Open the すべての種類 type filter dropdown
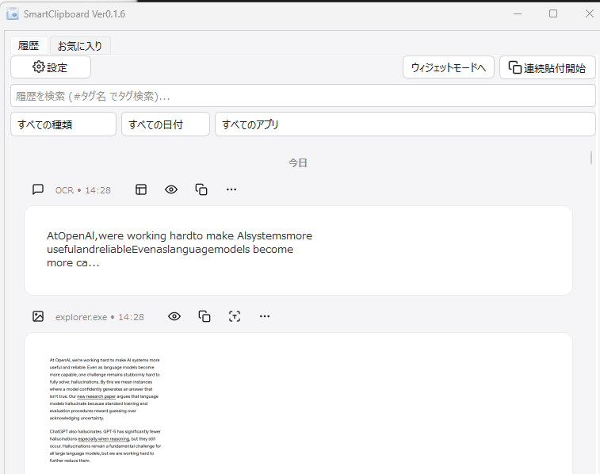Screen dimensions: 600x474 coord(63,124)
